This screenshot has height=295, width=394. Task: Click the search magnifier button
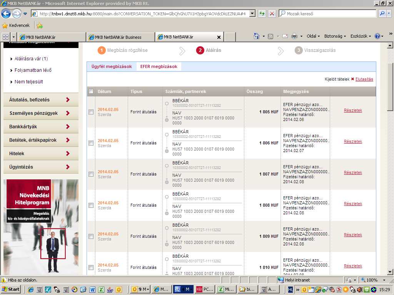point(382,13)
